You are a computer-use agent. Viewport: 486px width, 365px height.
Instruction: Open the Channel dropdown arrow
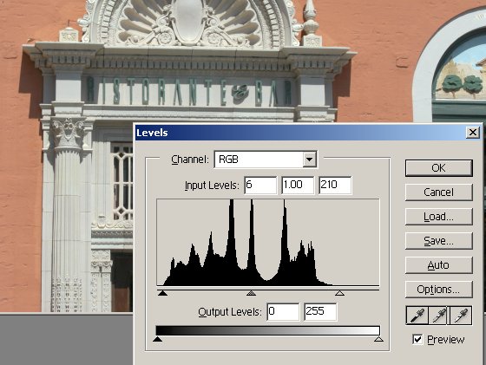(309, 160)
